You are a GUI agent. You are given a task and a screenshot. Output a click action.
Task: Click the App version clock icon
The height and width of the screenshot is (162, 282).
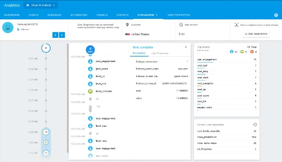coord(181,25)
